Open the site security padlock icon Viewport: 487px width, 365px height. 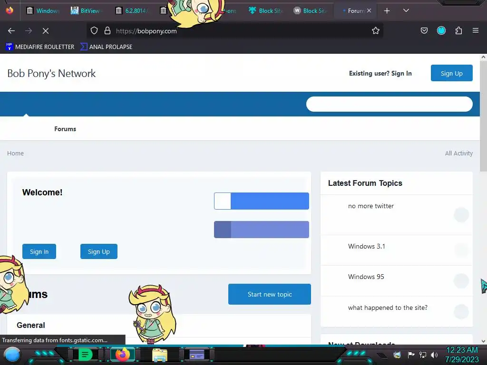pos(107,31)
